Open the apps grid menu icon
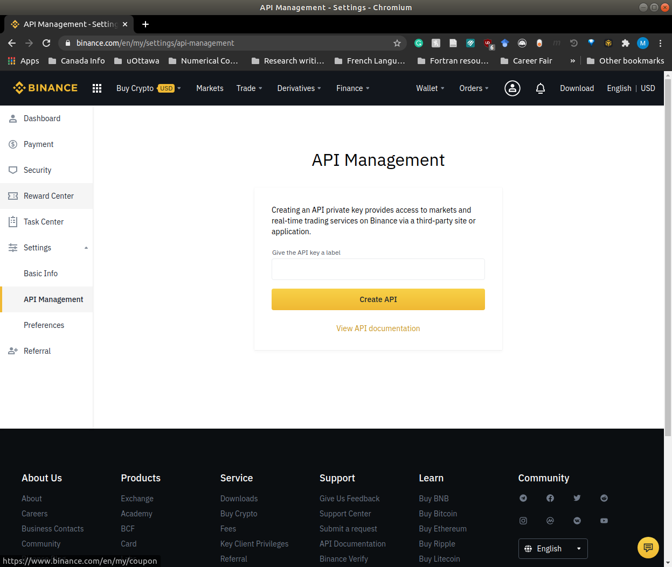672x567 pixels. 97,88
